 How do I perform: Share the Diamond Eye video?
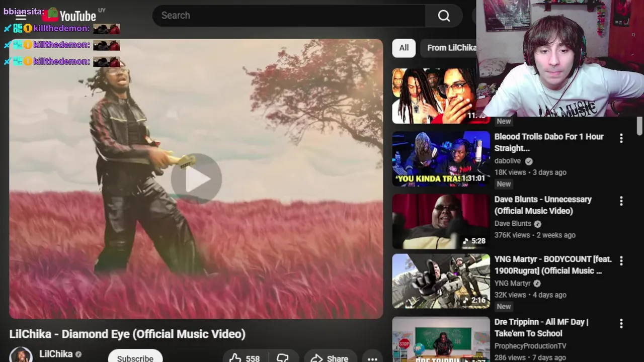pyautogui.click(x=330, y=358)
